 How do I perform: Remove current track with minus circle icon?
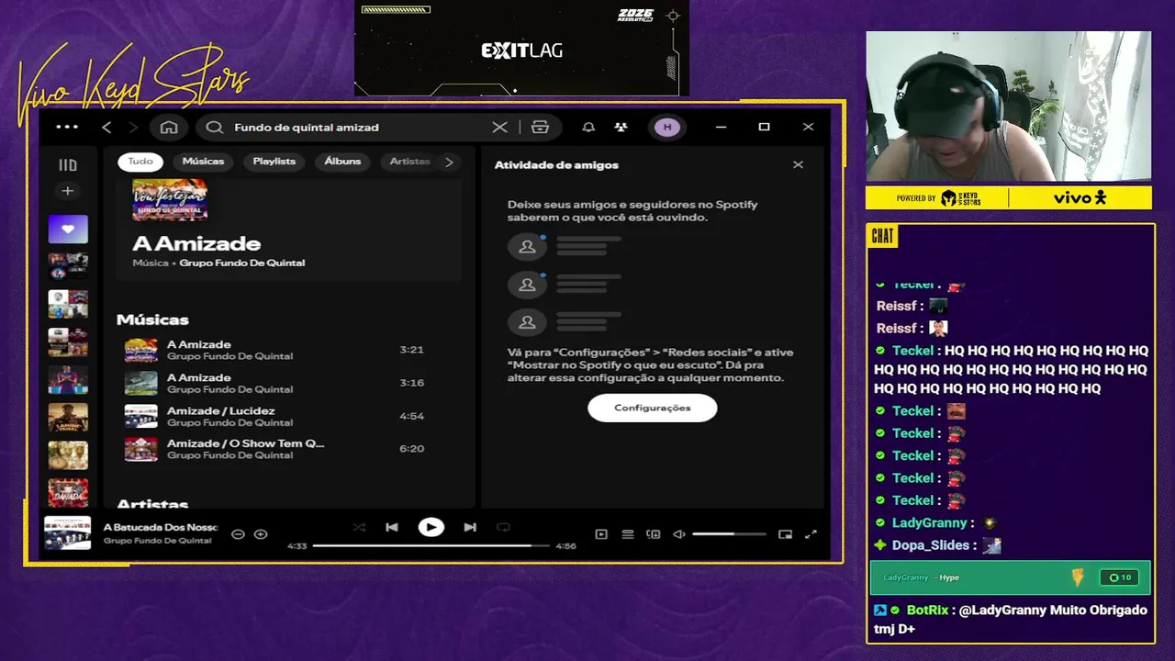tap(238, 534)
